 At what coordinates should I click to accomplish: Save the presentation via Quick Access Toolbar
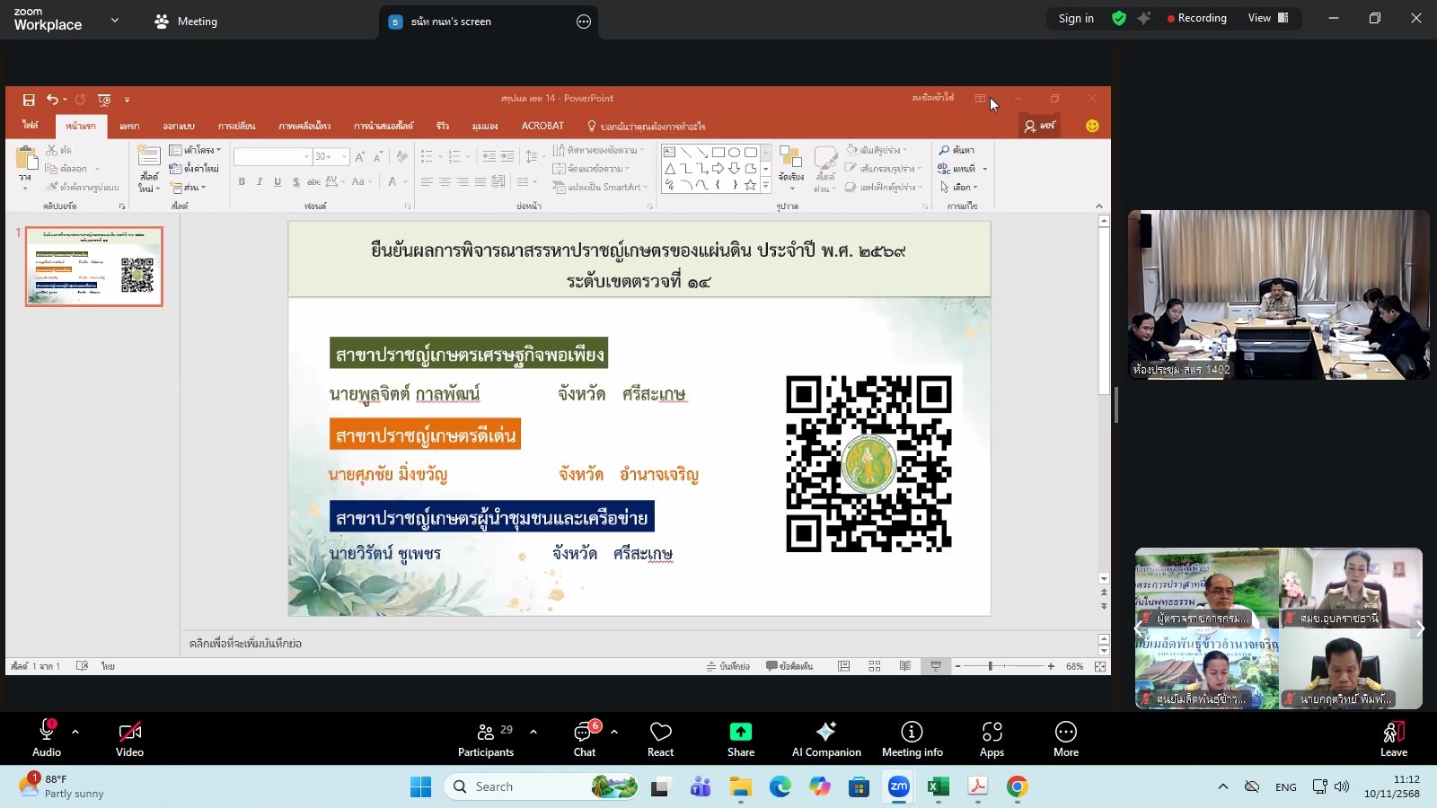pos(28,98)
